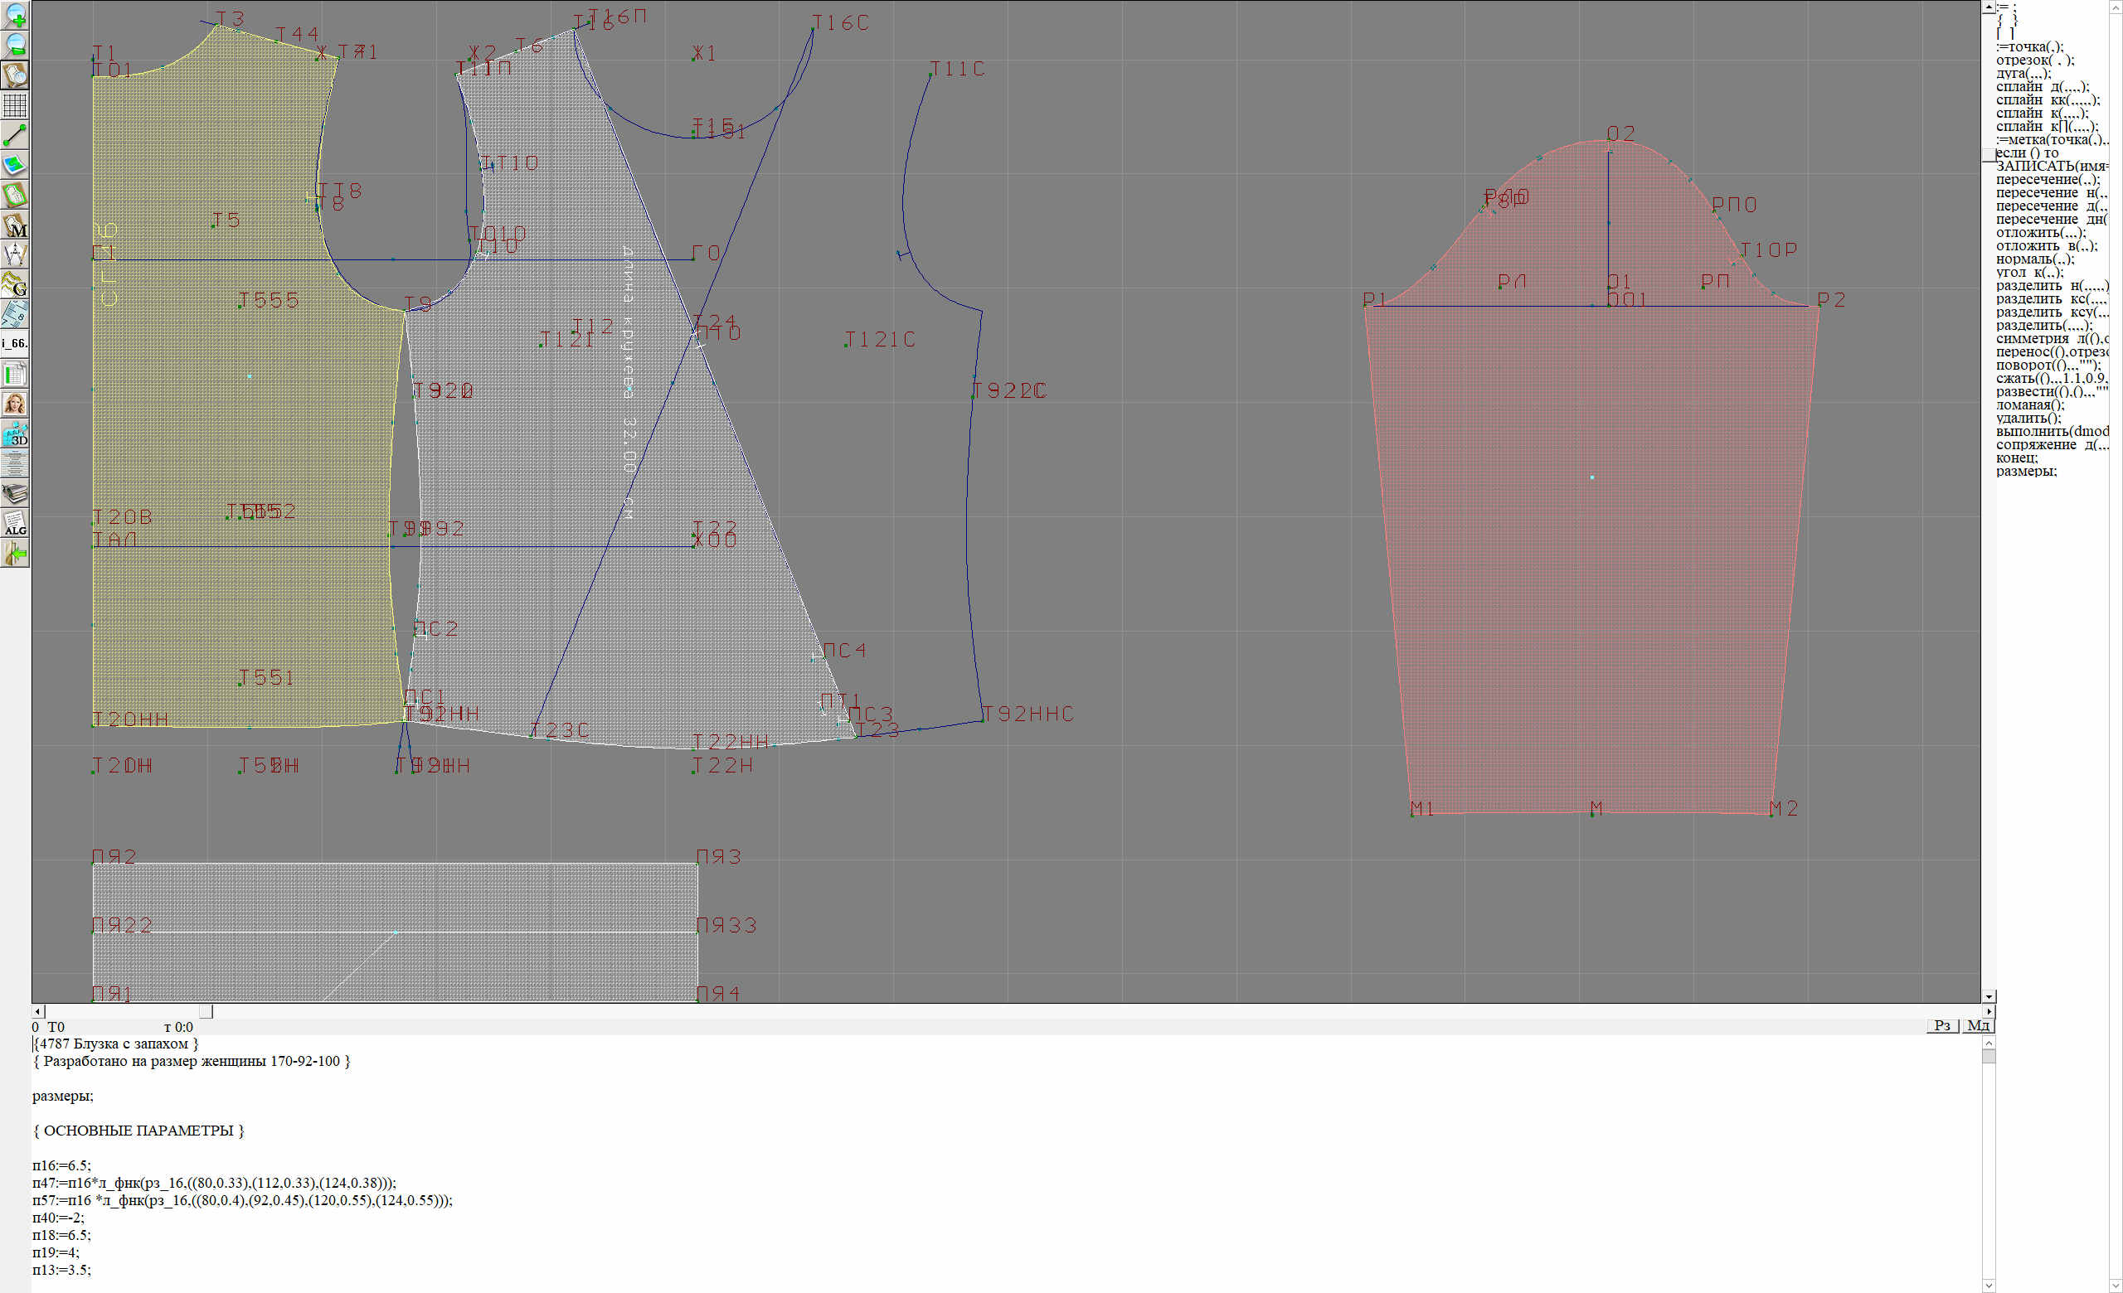This screenshot has width=2123, height=1293.
Task: Open the stacked books library icon
Action: [x=16, y=494]
